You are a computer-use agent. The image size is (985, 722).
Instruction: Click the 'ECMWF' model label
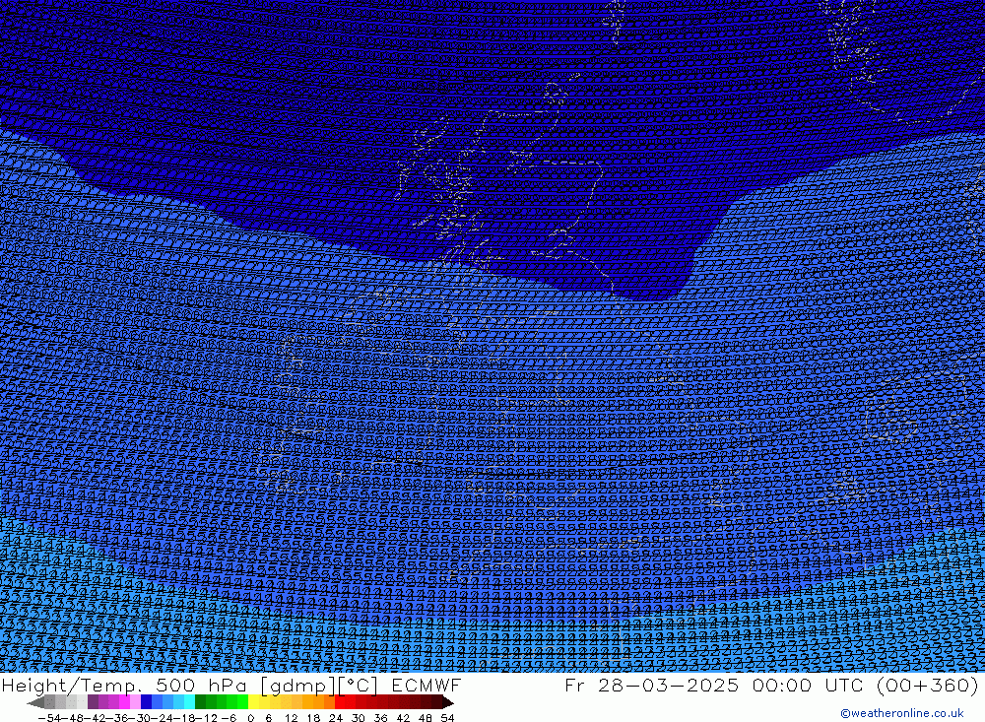point(426,685)
